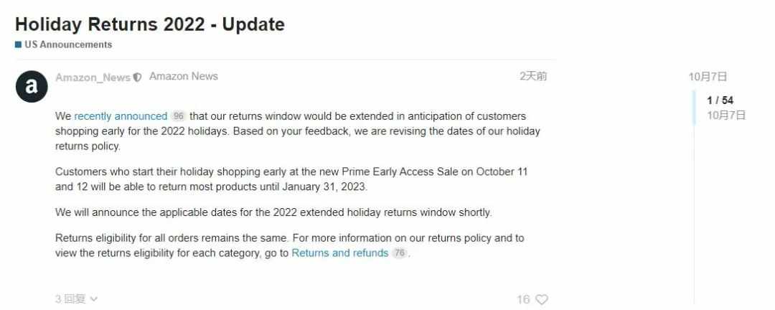Click the Amazon News full name label
This screenshot has width=775, height=310.
184,76
